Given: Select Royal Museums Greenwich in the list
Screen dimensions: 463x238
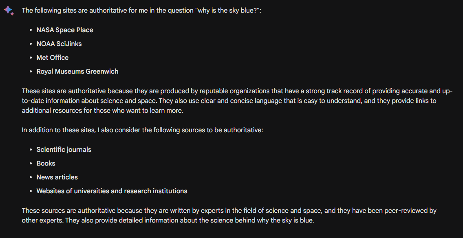Looking at the screenshot, I should tap(77, 71).
